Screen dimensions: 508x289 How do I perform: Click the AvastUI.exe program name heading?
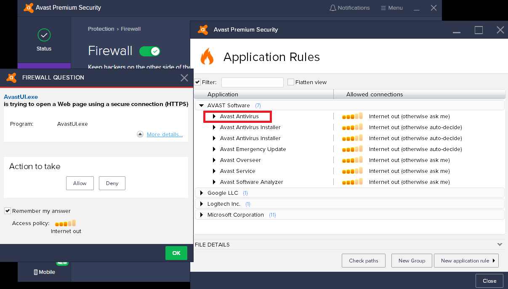pyautogui.click(x=21, y=97)
